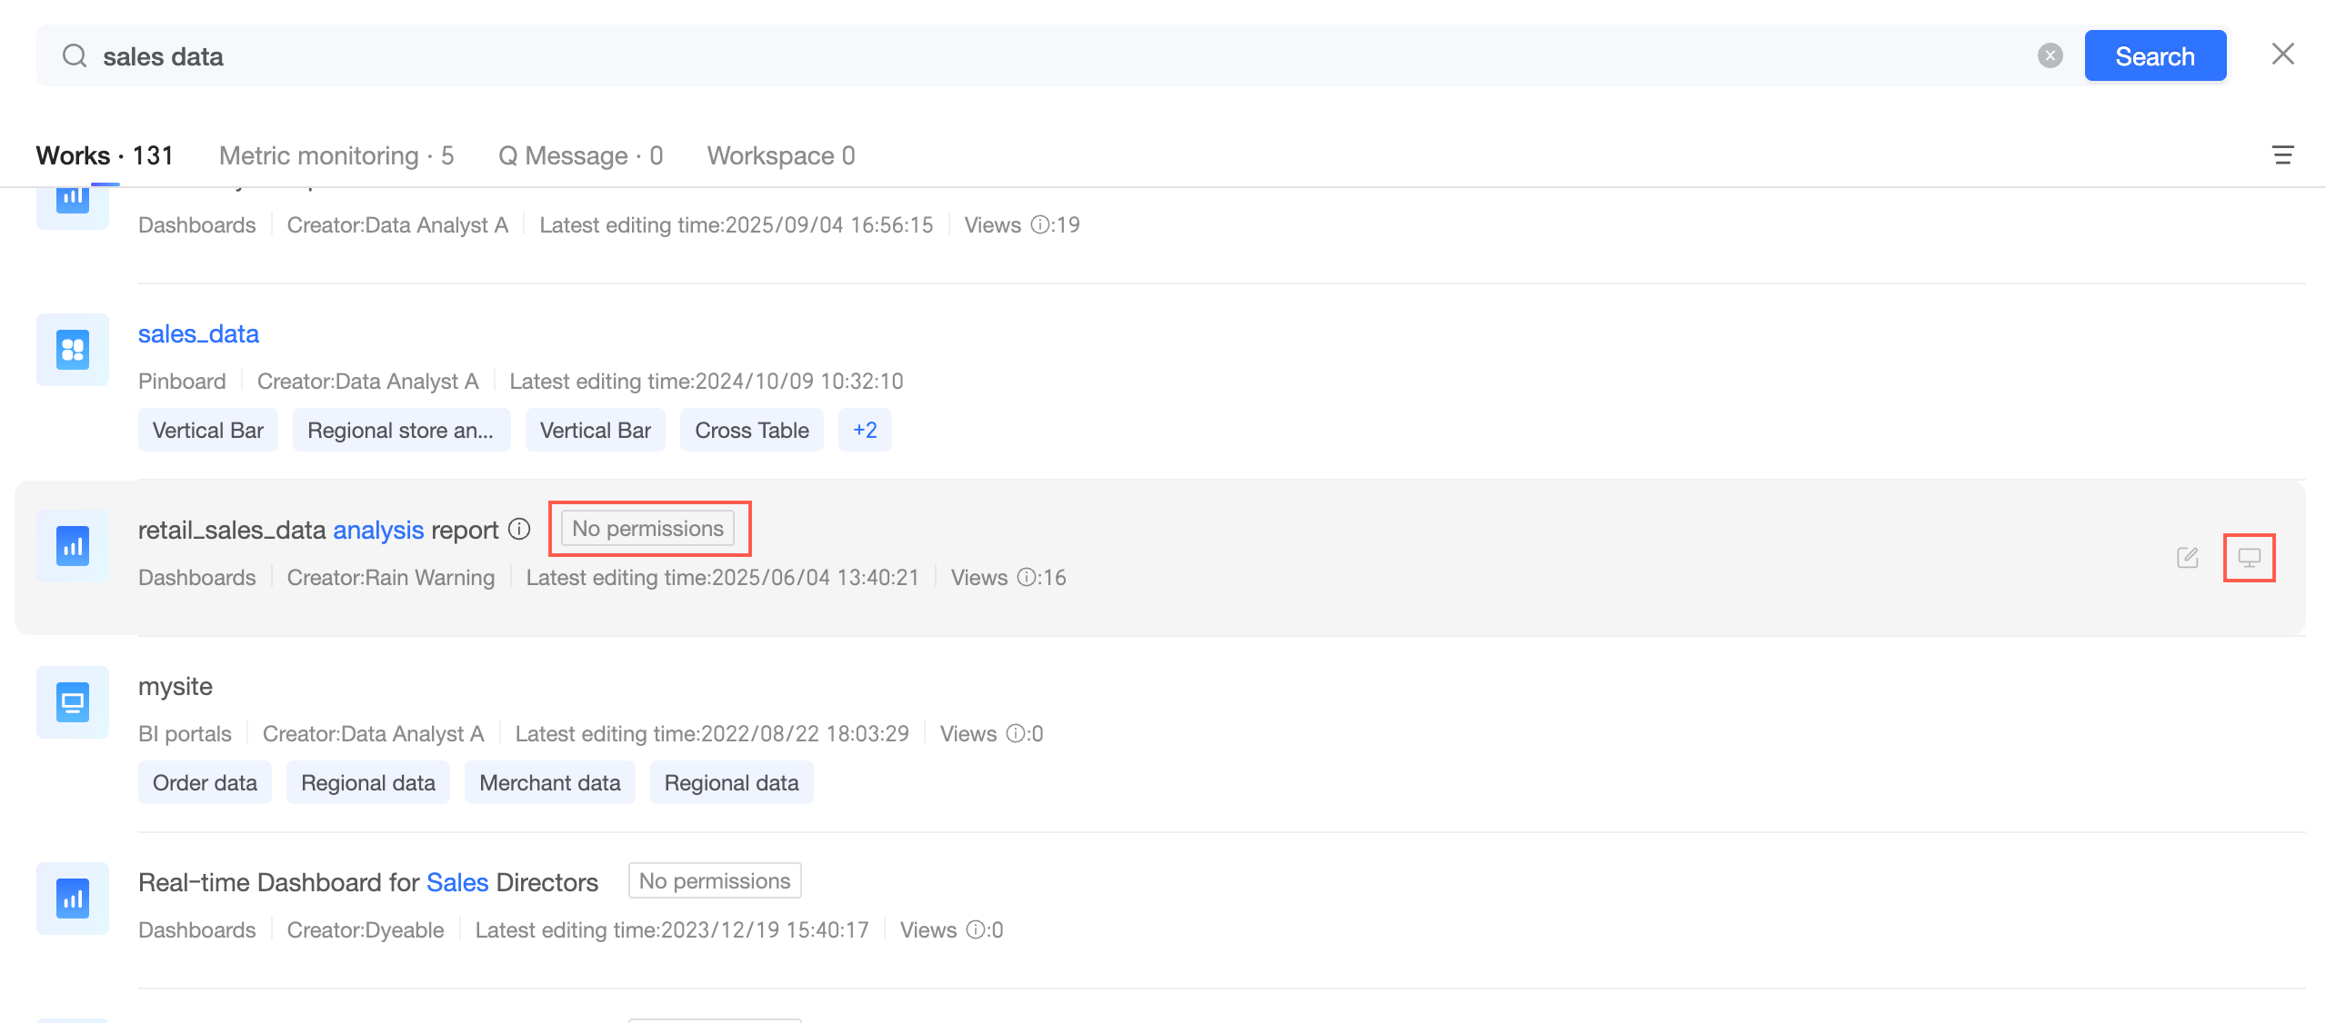The width and height of the screenshot is (2326, 1023).
Task: Click the preview monitor icon for retail_sales_data report
Action: coord(2250,558)
